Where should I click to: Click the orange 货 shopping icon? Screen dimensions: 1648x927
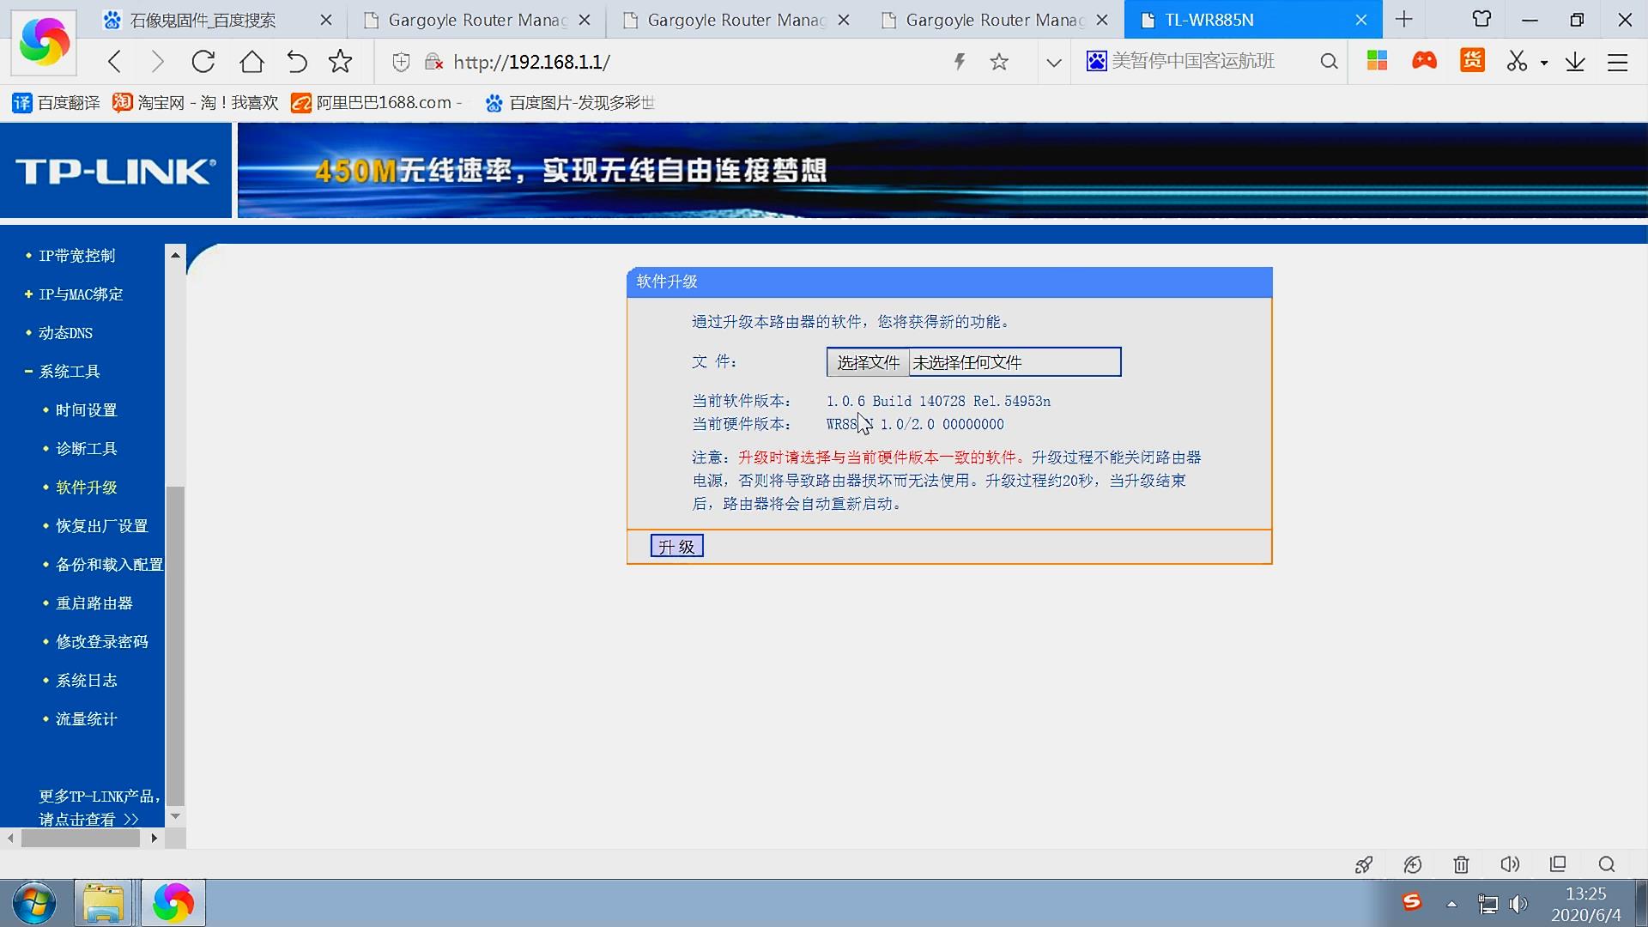[x=1471, y=62]
